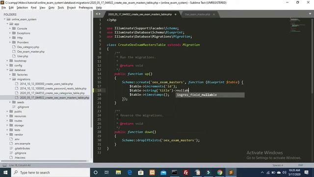Open the .env file
Screen dimensions: 314x177
tap(17, 139)
